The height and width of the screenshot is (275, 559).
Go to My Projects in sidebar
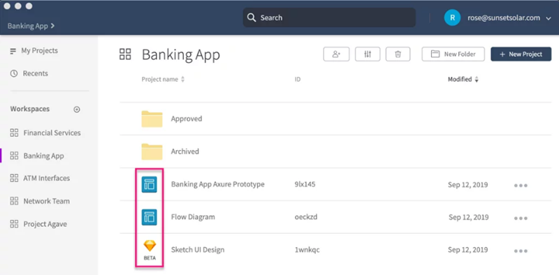[34, 50]
